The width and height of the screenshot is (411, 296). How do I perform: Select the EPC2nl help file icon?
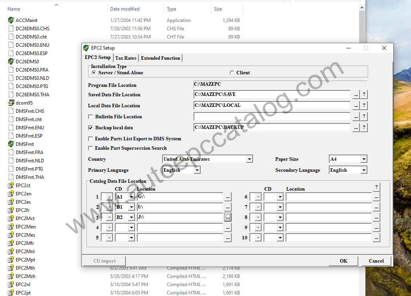[11, 284]
